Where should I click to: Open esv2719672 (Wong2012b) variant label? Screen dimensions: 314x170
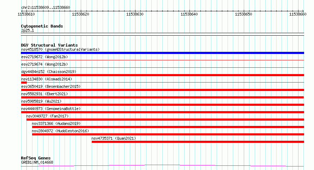[x=44, y=57]
